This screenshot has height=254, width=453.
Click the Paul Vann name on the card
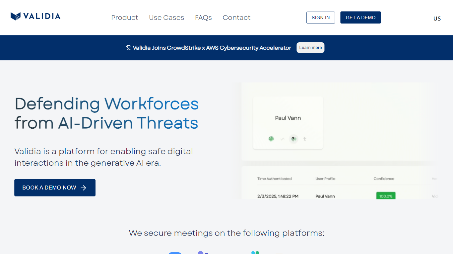click(x=288, y=118)
